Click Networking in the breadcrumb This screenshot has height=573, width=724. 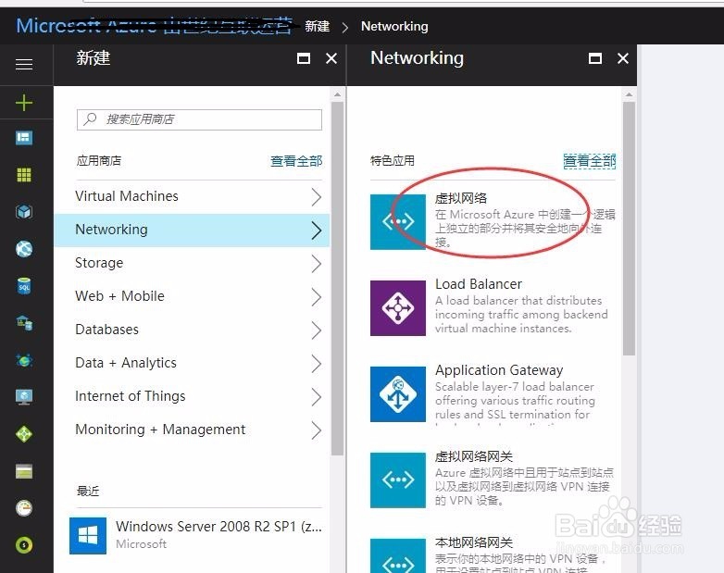click(394, 26)
